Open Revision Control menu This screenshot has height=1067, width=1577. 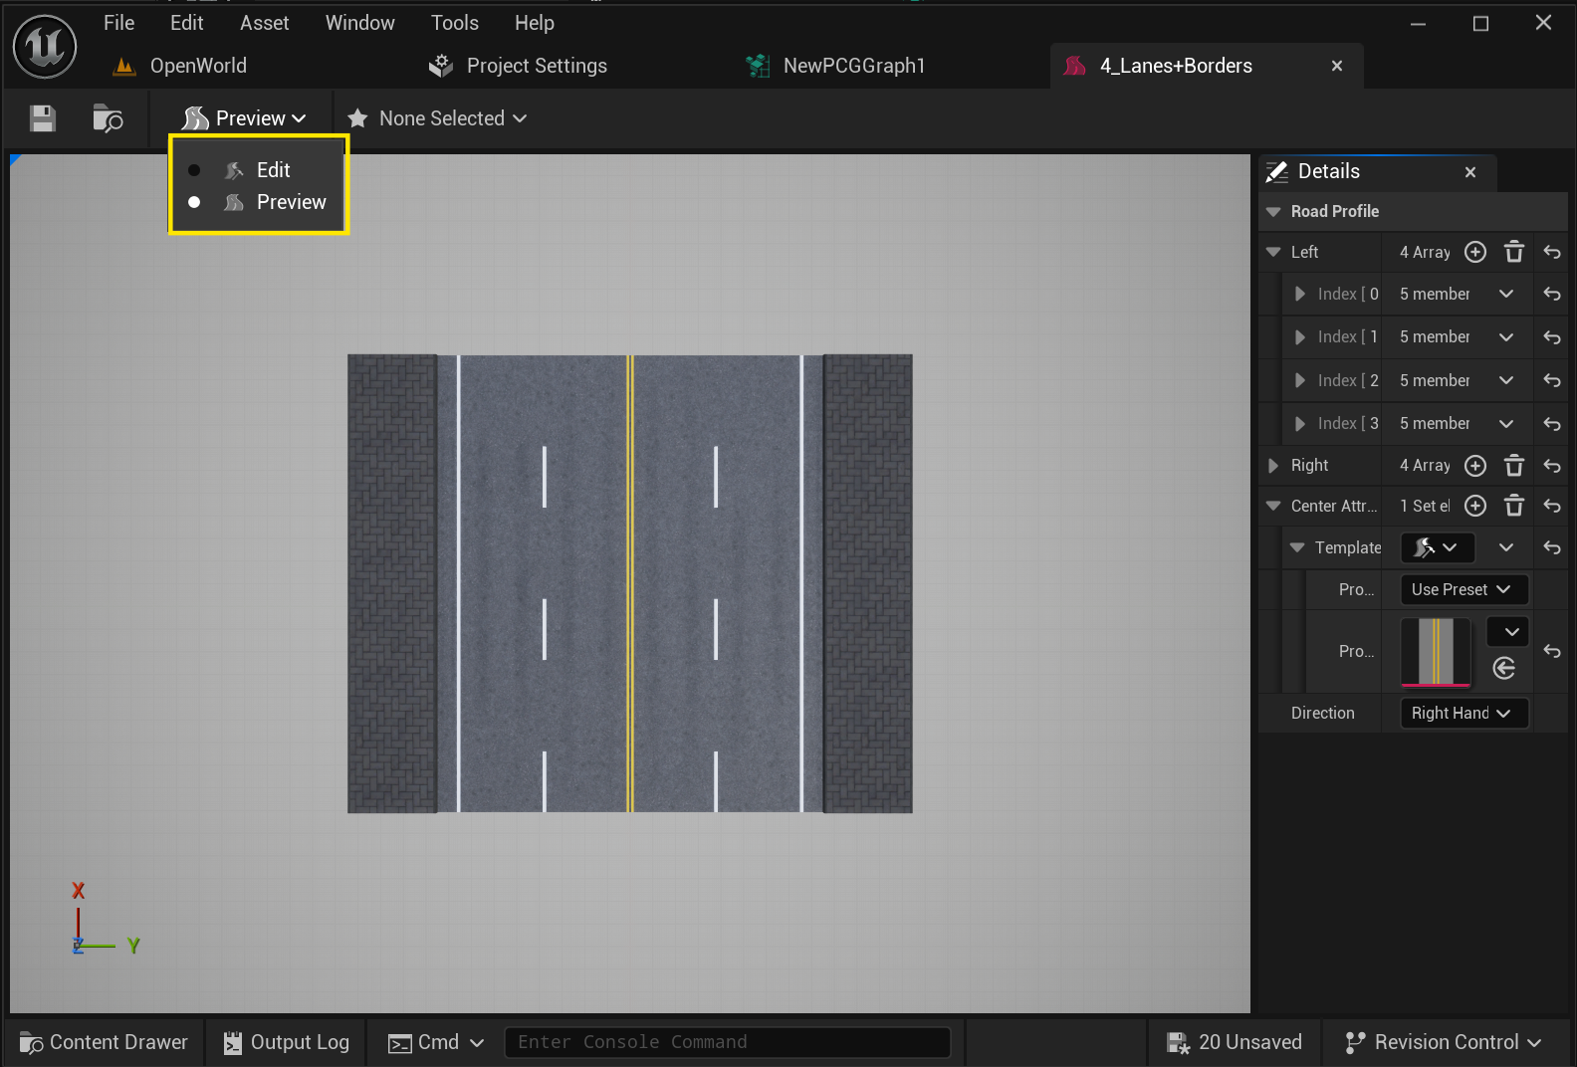pyautogui.click(x=1443, y=1042)
